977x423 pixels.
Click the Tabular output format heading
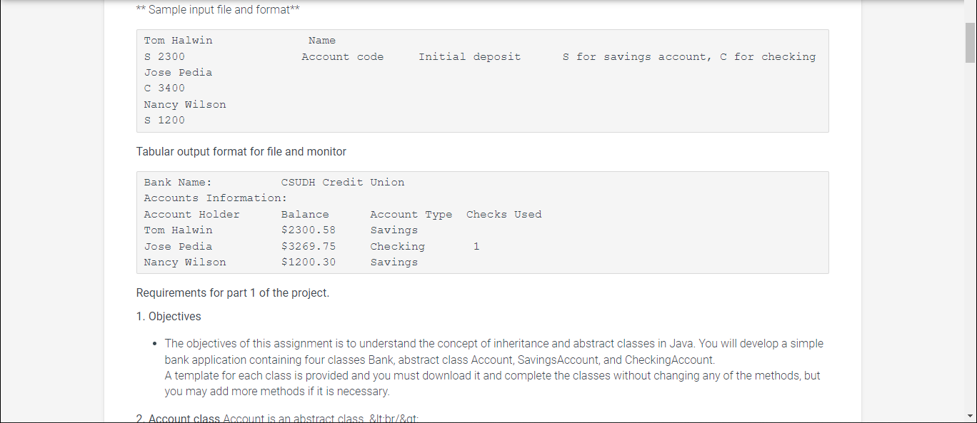point(241,151)
